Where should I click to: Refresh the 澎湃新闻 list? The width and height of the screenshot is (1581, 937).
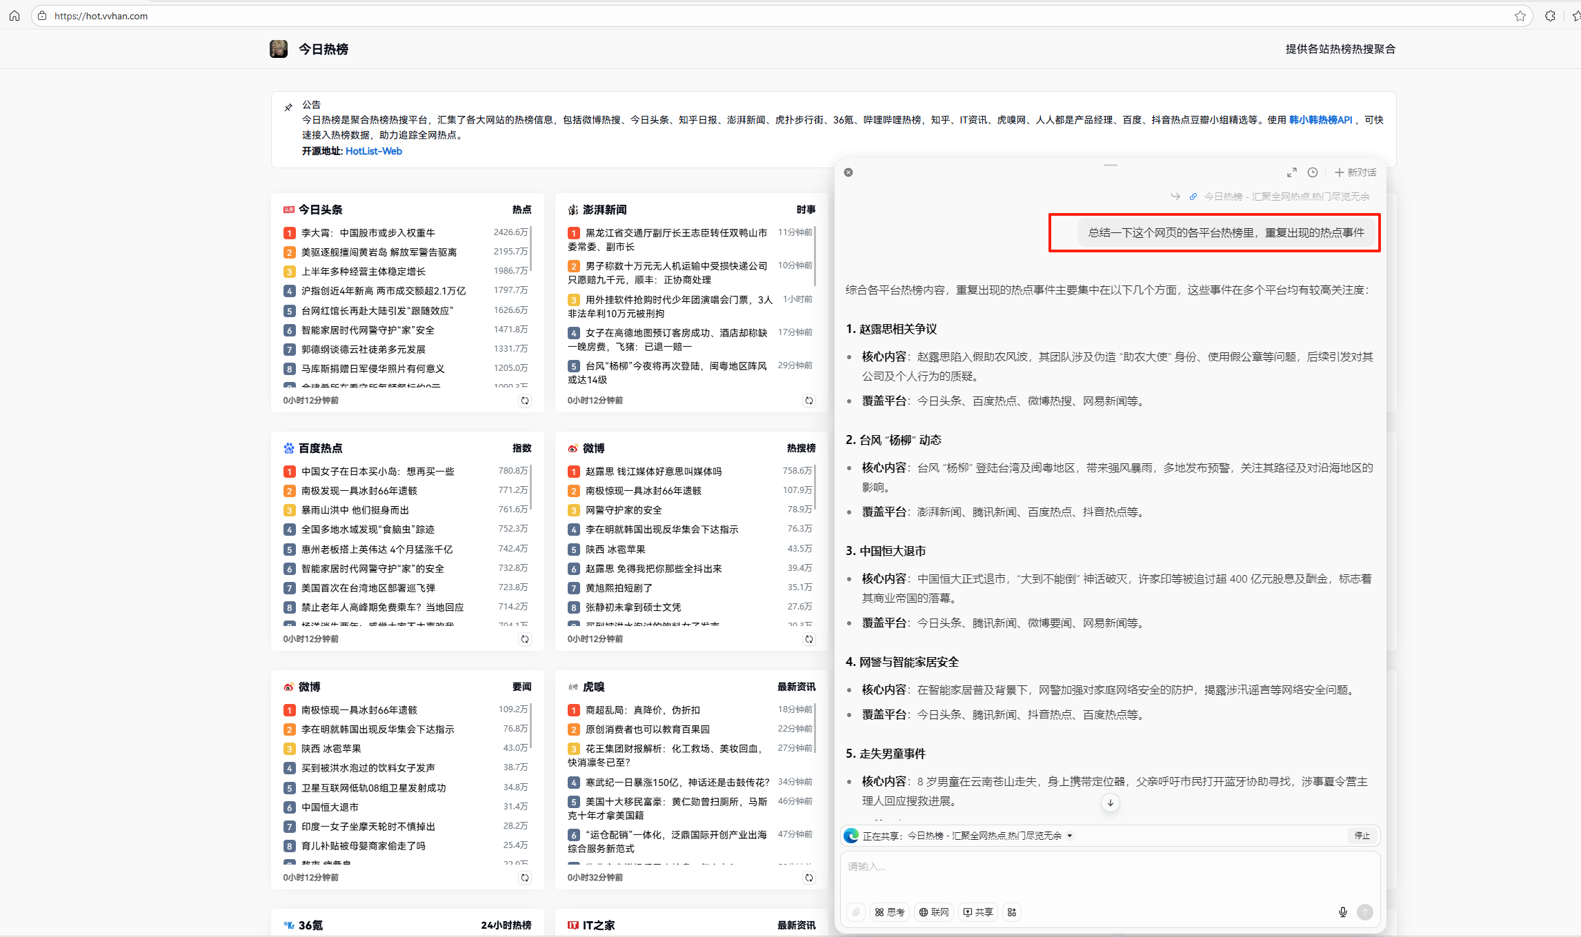pyautogui.click(x=809, y=401)
